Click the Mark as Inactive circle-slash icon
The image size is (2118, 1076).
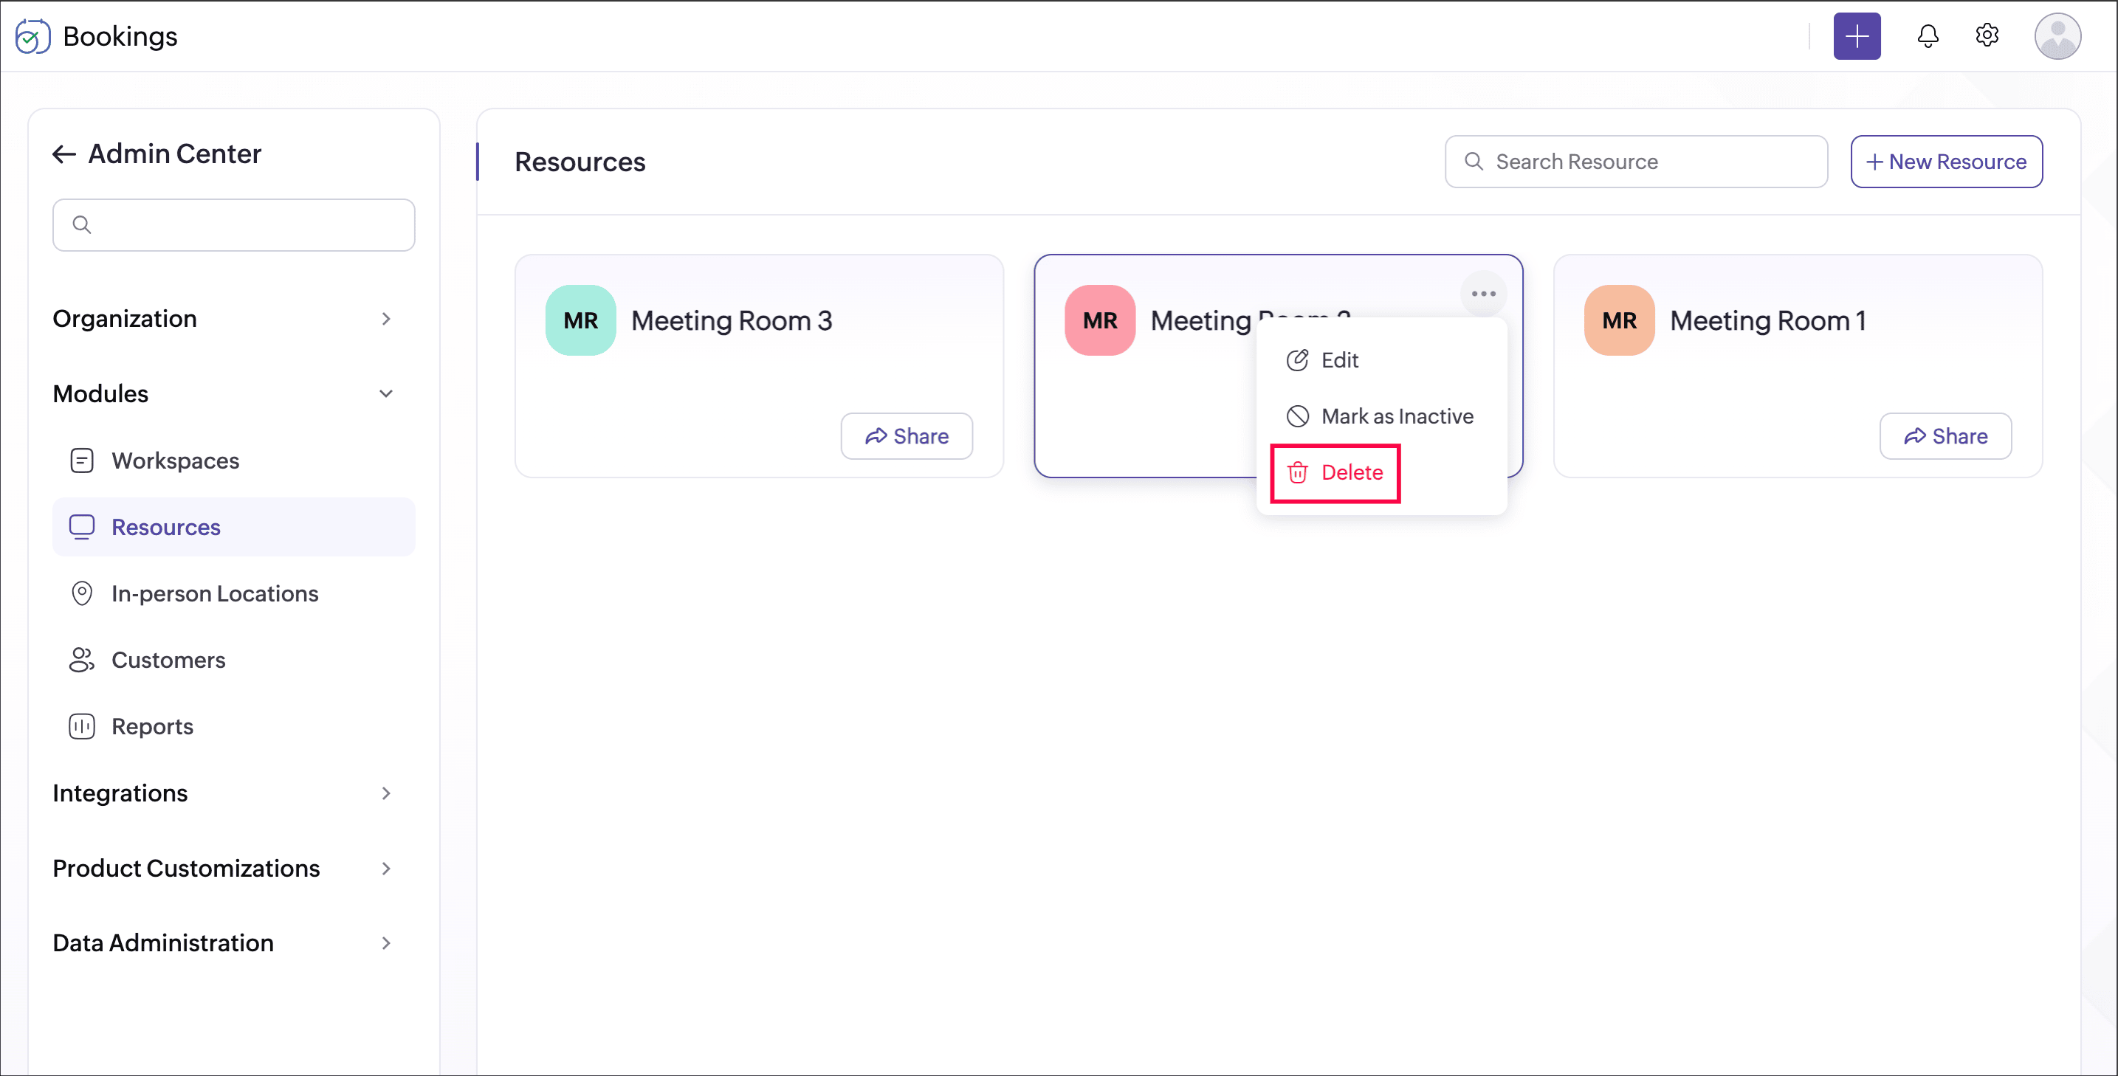(x=1296, y=416)
